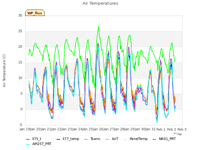Image resolution: width=201 pixels, height=150 pixels.
Task: Click the 20 y-axis tick label
Action: tap(20, 47)
